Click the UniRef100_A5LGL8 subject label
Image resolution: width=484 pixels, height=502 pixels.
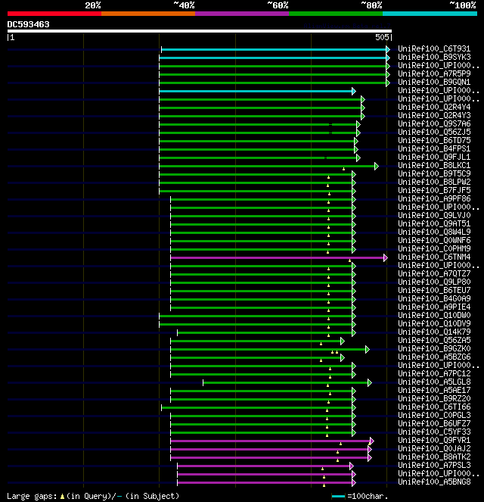(434, 382)
